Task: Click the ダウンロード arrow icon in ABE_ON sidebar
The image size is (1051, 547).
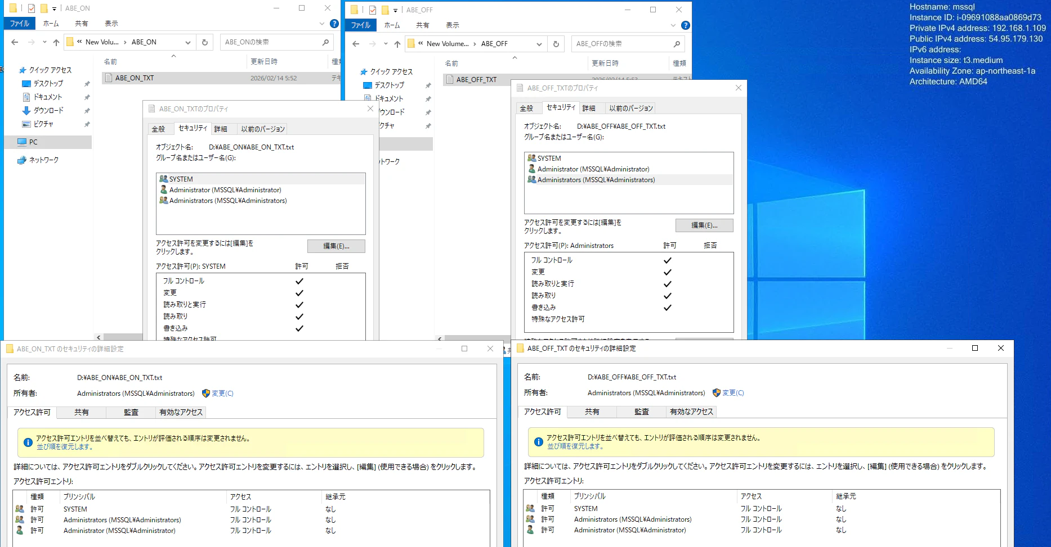Action: click(26, 111)
